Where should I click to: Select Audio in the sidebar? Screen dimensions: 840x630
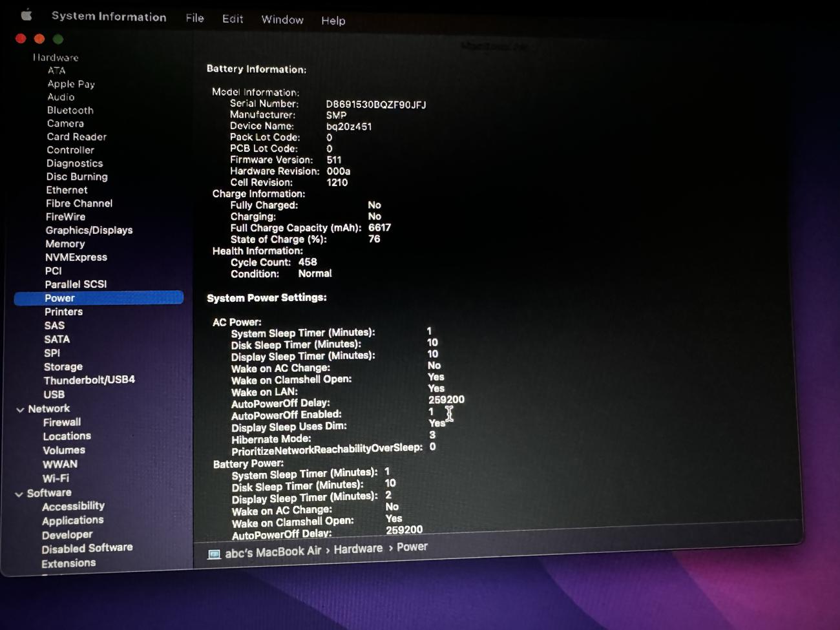pos(61,97)
